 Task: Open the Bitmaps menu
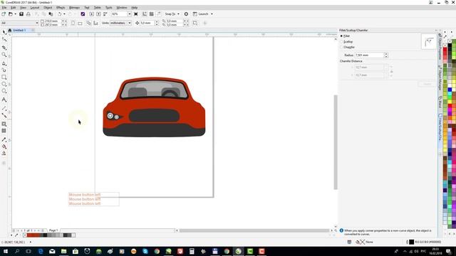[74, 8]
